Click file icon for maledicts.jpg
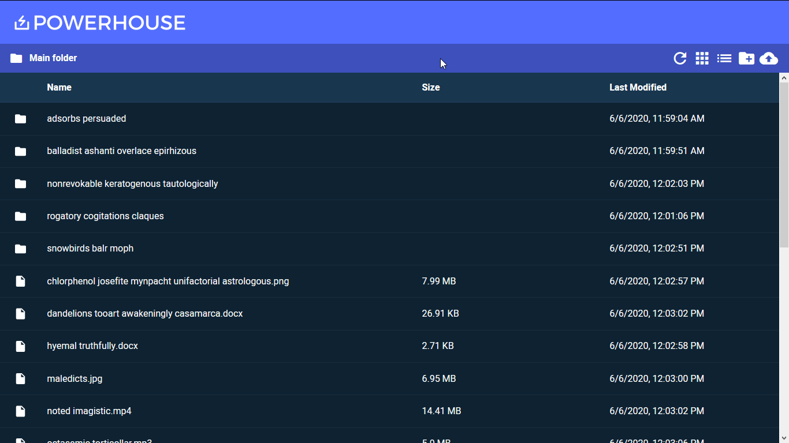The image size is (789, 443). [21, 379]
